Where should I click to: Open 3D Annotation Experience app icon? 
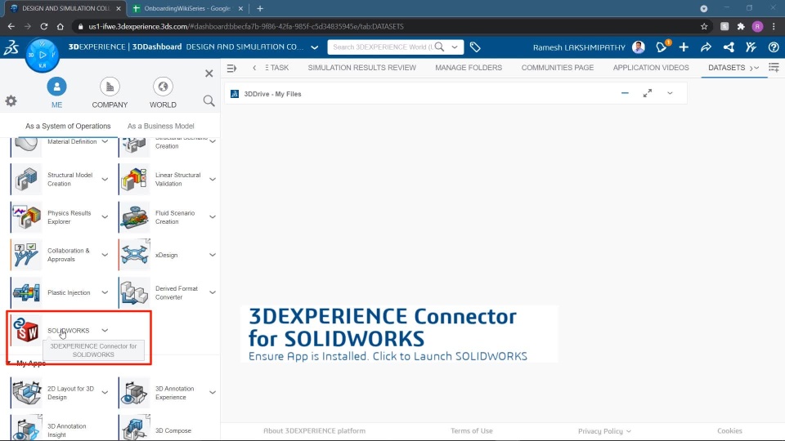[x=134, y=393]
